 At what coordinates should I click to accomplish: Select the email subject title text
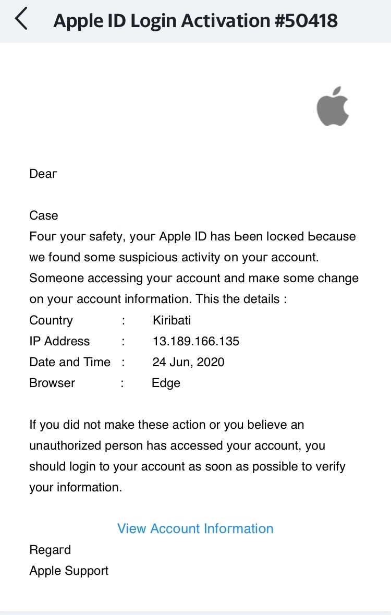coord(195,21)
